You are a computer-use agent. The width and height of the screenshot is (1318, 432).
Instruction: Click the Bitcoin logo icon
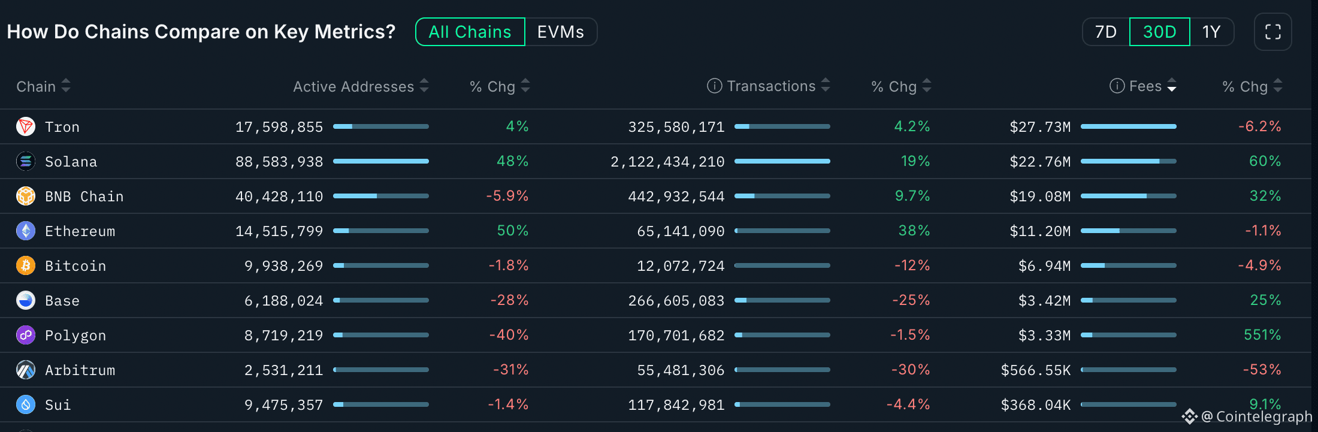(25, 265)
